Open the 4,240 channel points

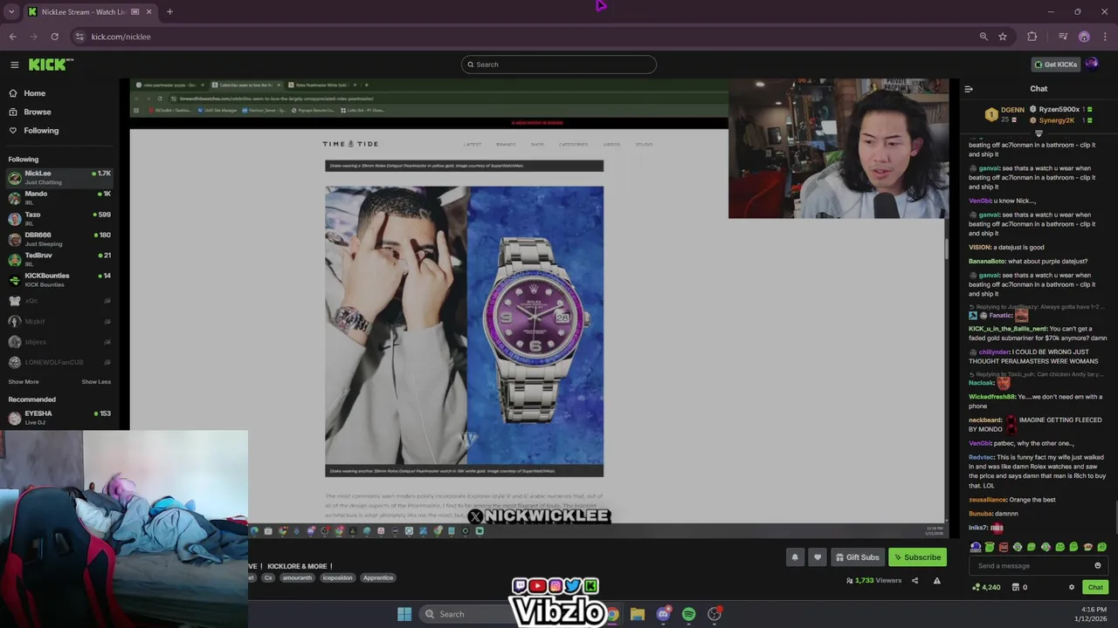pyautogui.click(x=986, y=587)
